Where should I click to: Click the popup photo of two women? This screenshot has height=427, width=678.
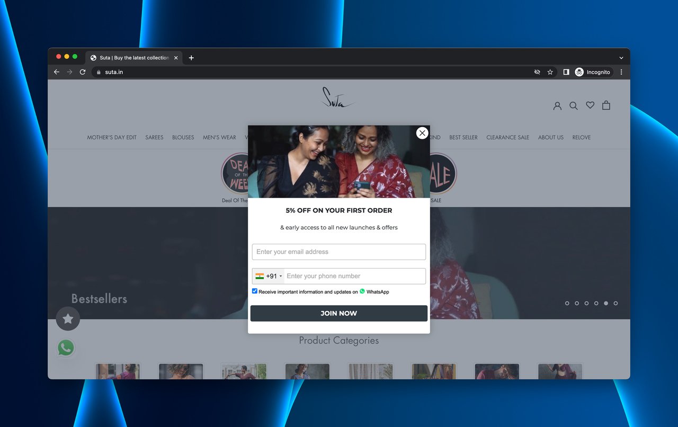[x=339, y=162]
